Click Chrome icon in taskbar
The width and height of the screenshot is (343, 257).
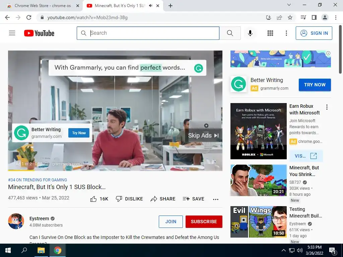58,250
